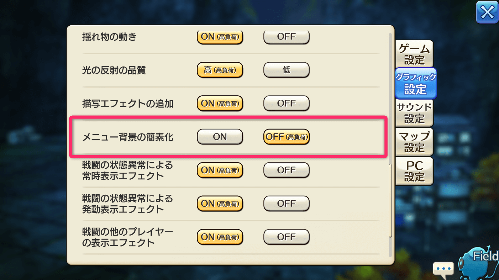
Task: Turn OFF 戦闘の状態異常による常時表示エフェクト
Action: (x=286, y=170)
